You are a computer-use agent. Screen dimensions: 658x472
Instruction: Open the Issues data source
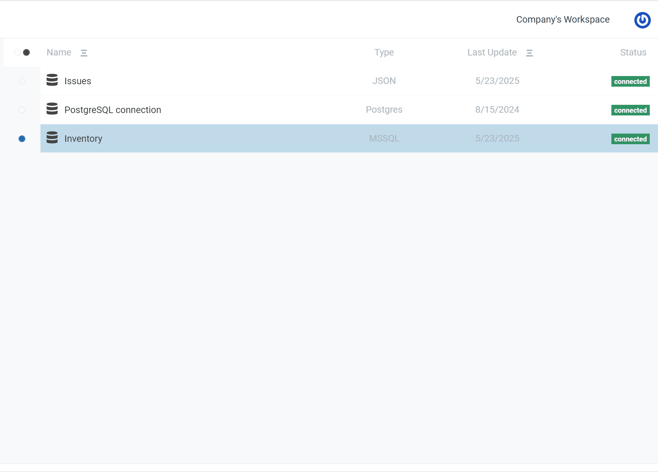coord(78,81)
